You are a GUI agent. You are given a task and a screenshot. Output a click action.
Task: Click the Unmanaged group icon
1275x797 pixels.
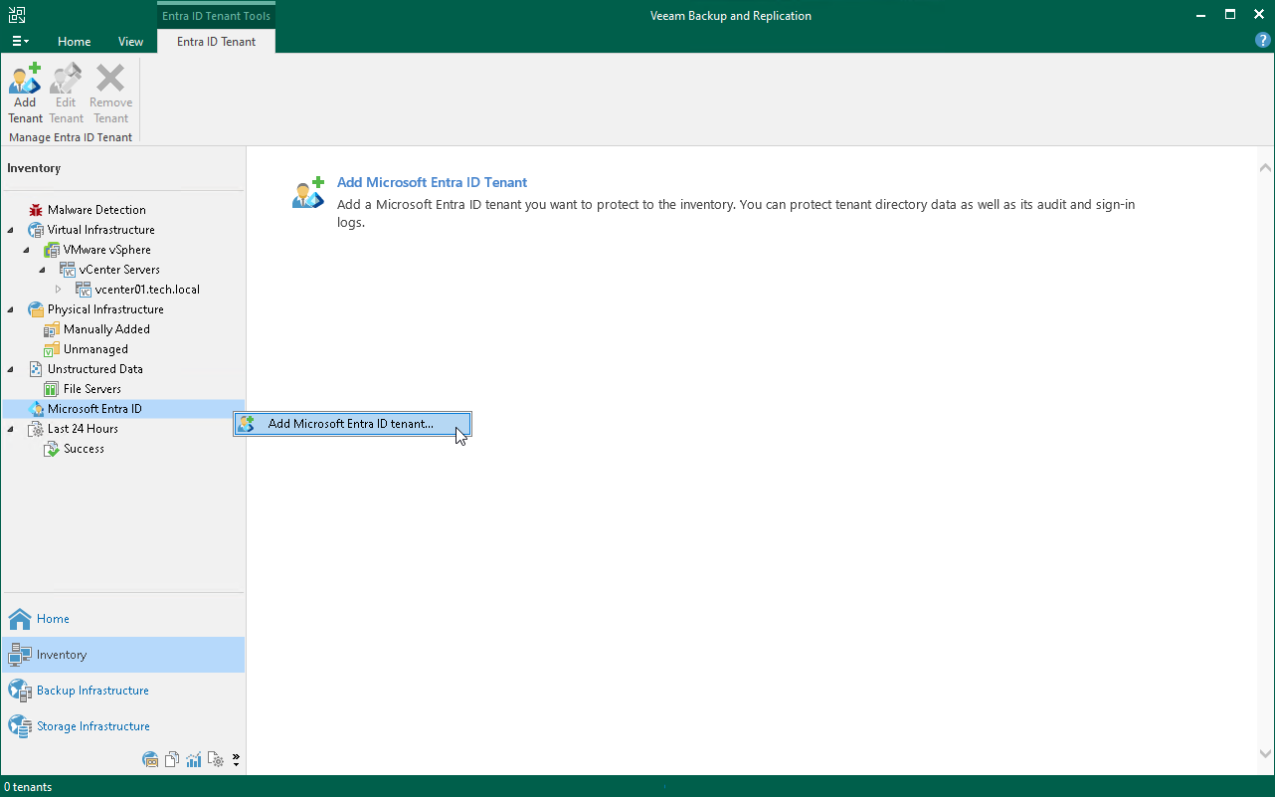click(x=52, y=349)
